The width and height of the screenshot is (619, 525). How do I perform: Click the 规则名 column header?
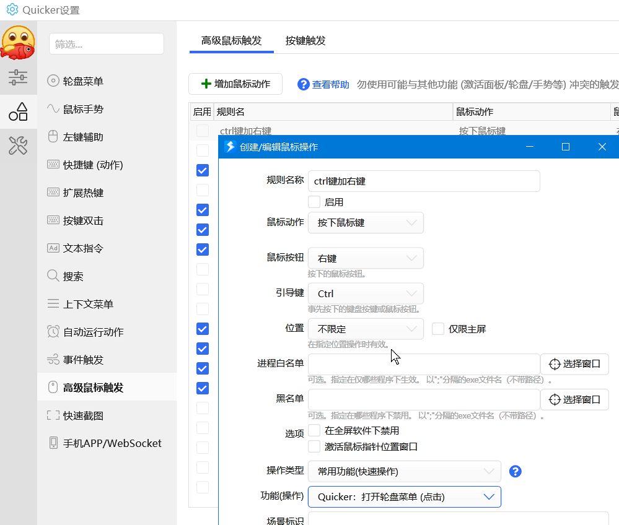tap(333, 111)
